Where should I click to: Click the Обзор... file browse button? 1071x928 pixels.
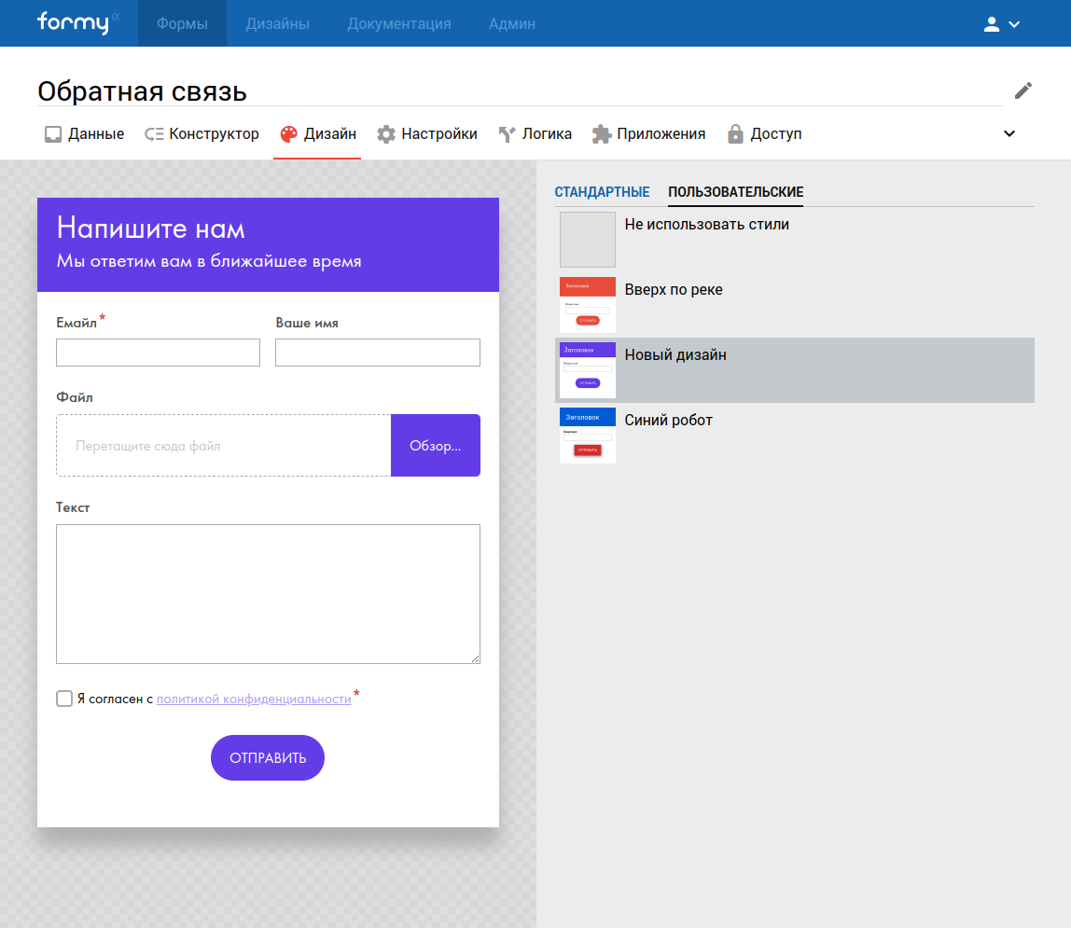pyautogui.click(x=435, y=446)
